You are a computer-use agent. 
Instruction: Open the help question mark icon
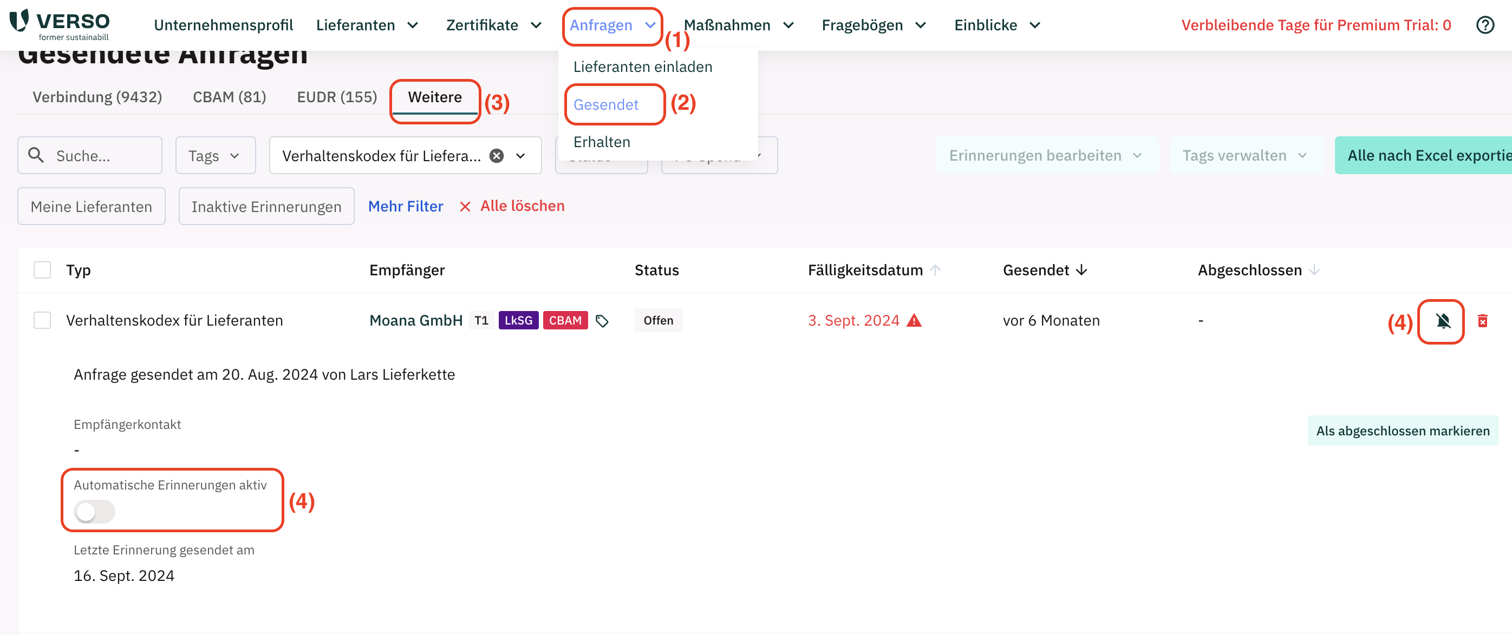tap(1484, 25)
